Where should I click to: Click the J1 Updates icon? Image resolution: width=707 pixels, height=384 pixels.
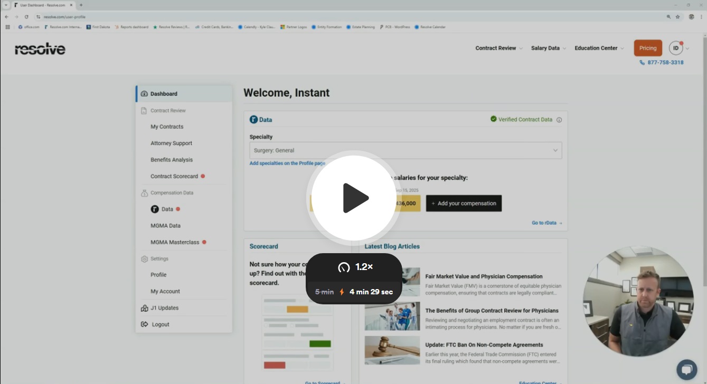[x=144, y=308]
